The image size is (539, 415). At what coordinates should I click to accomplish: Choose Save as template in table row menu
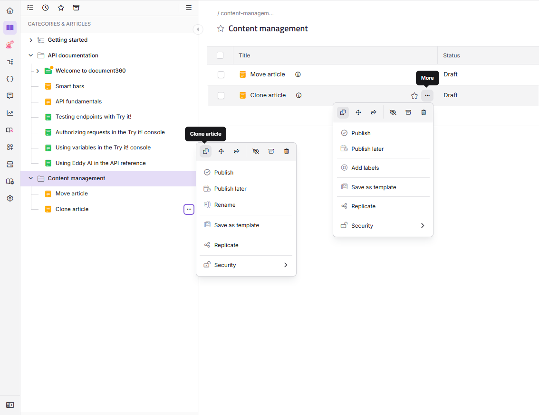coord(383,187)
